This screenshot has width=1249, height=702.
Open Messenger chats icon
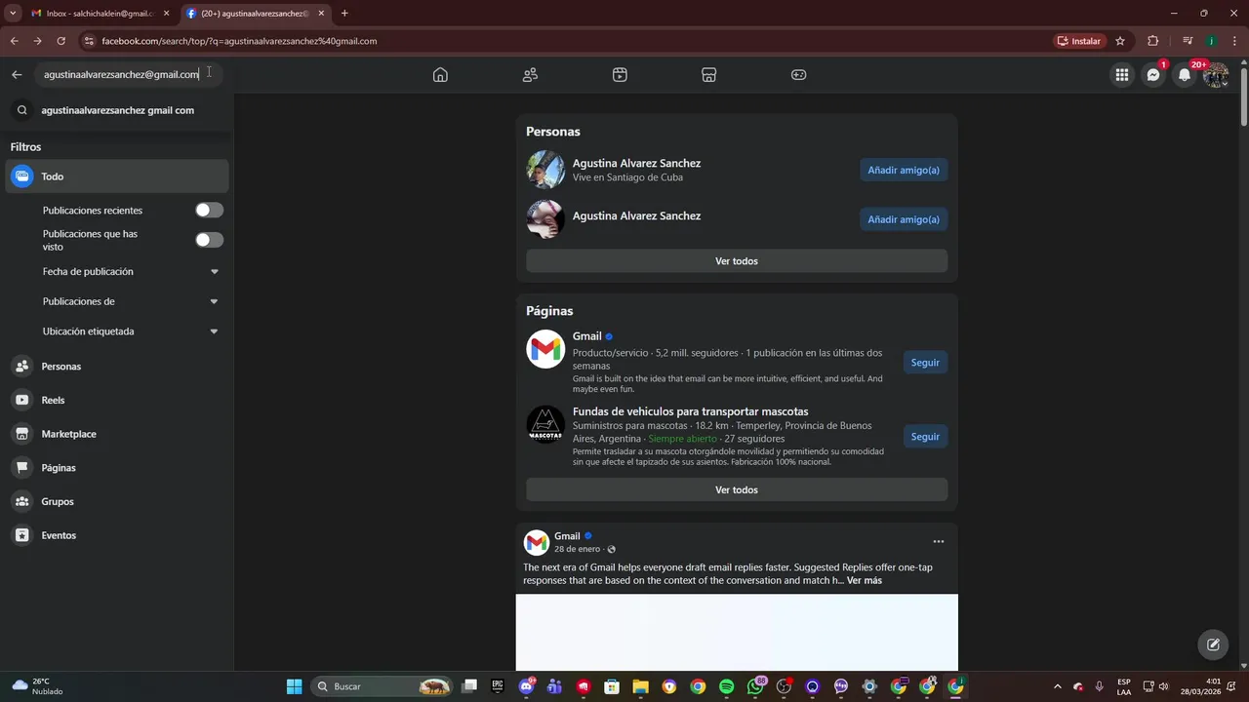1153,75
